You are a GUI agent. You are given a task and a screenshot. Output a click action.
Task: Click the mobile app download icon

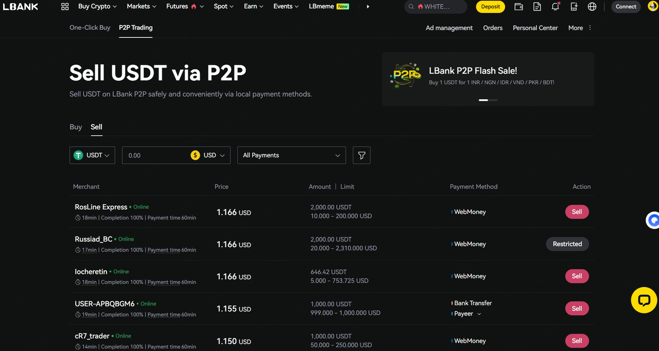click(574, 7)
